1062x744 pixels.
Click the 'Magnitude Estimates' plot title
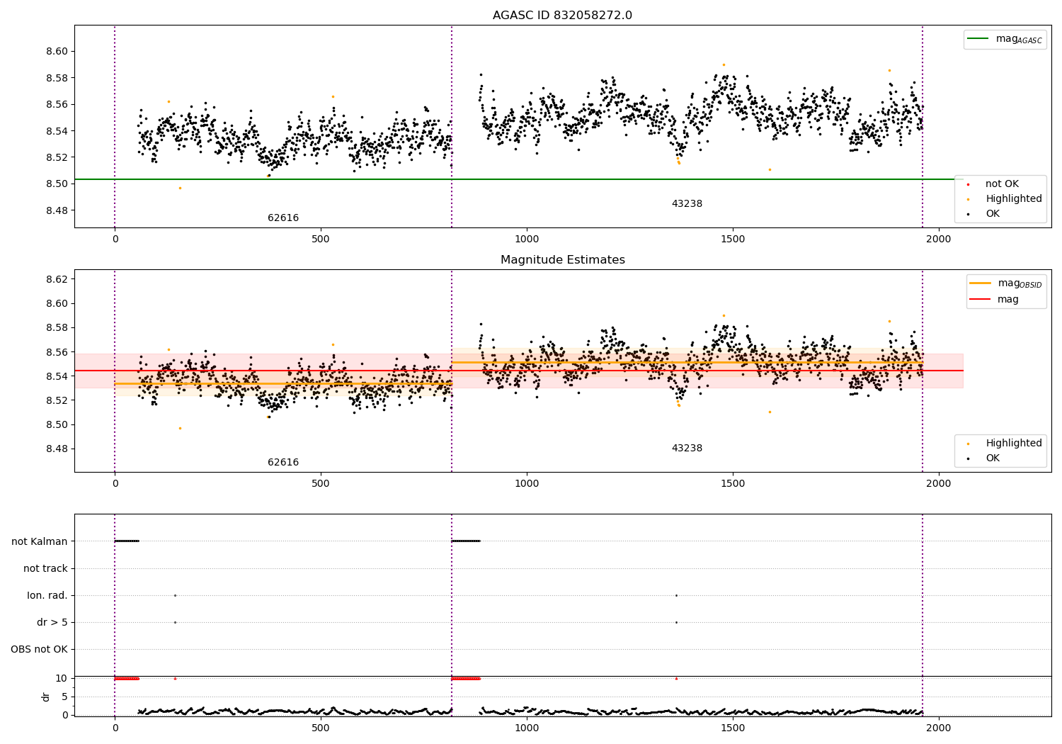click(562, 260)
